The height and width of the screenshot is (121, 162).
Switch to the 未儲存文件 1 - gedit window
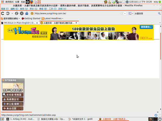80,119
